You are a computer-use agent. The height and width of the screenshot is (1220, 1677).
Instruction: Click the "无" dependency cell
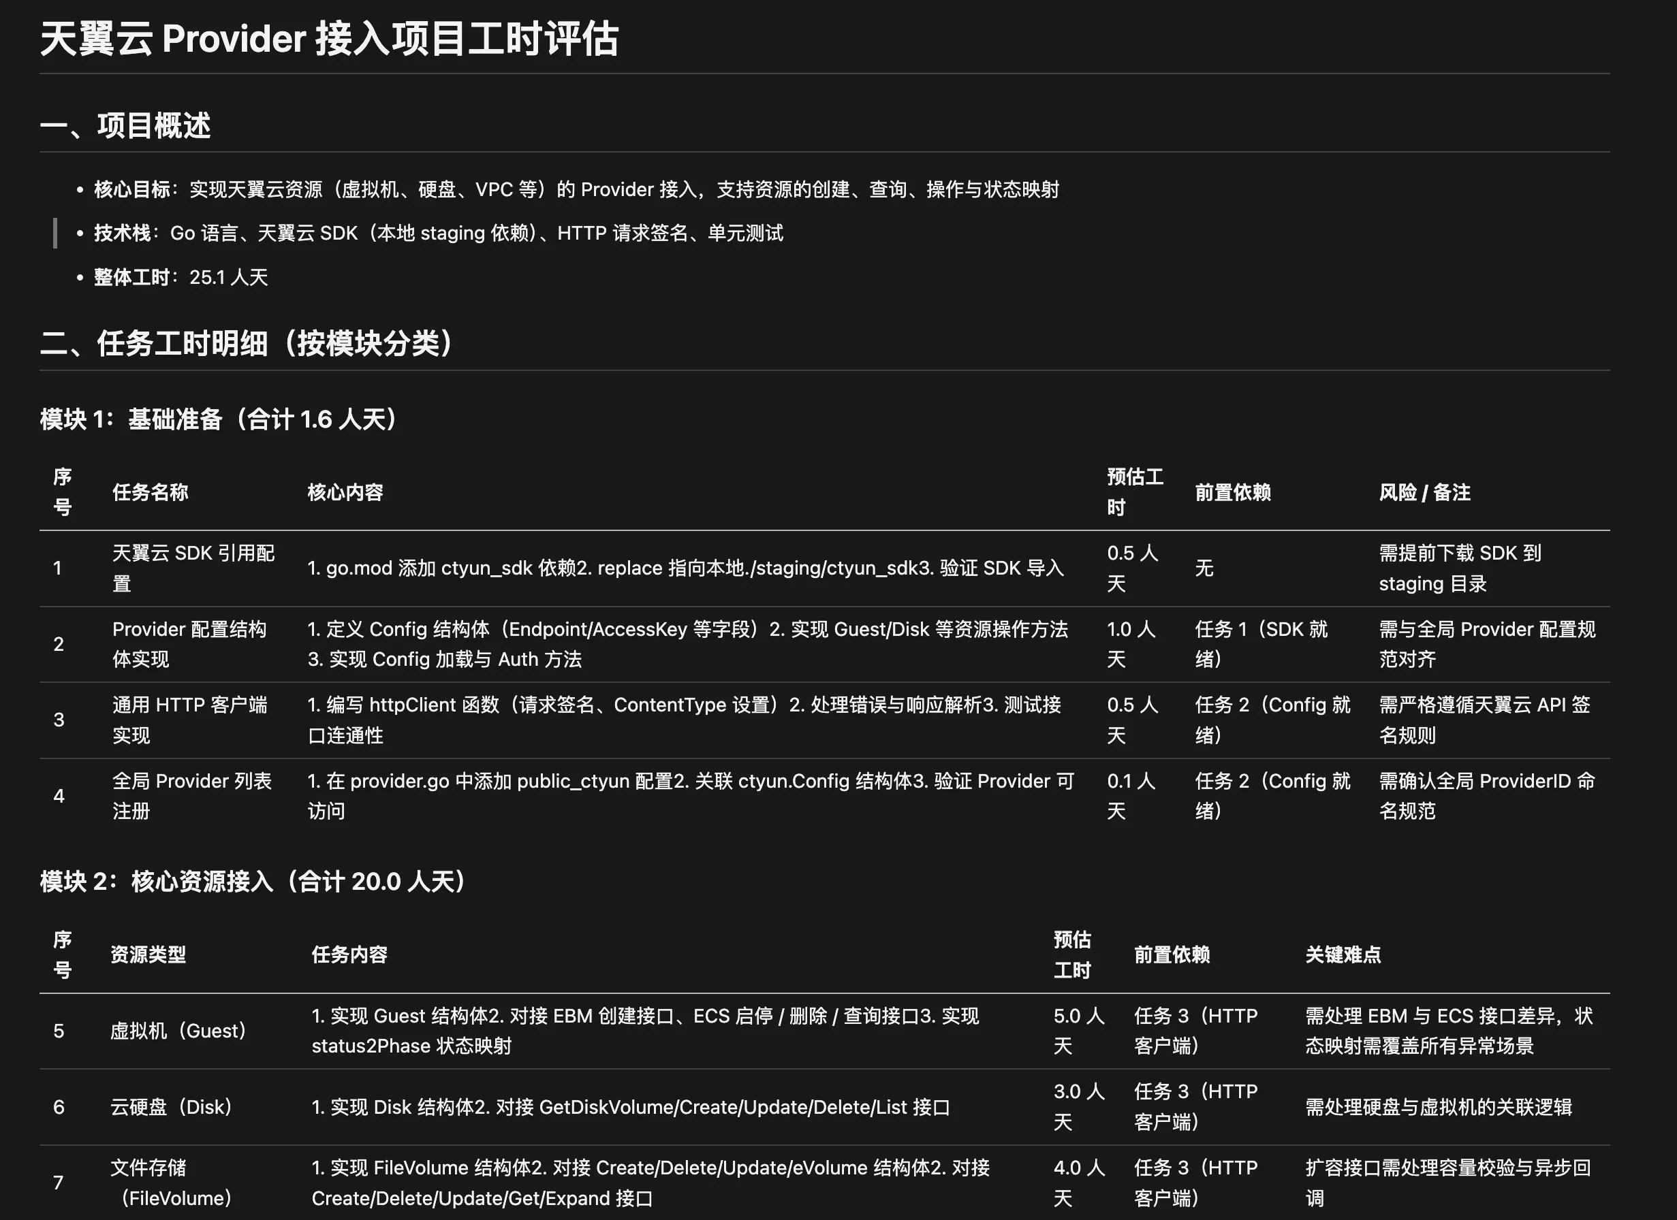(x=1204, y=568)
